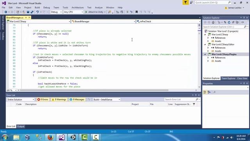Image resolution: width=250 pixels, height=141 pixels.
Task: Click the Open File toolbar icon
Action: [24, 12]
